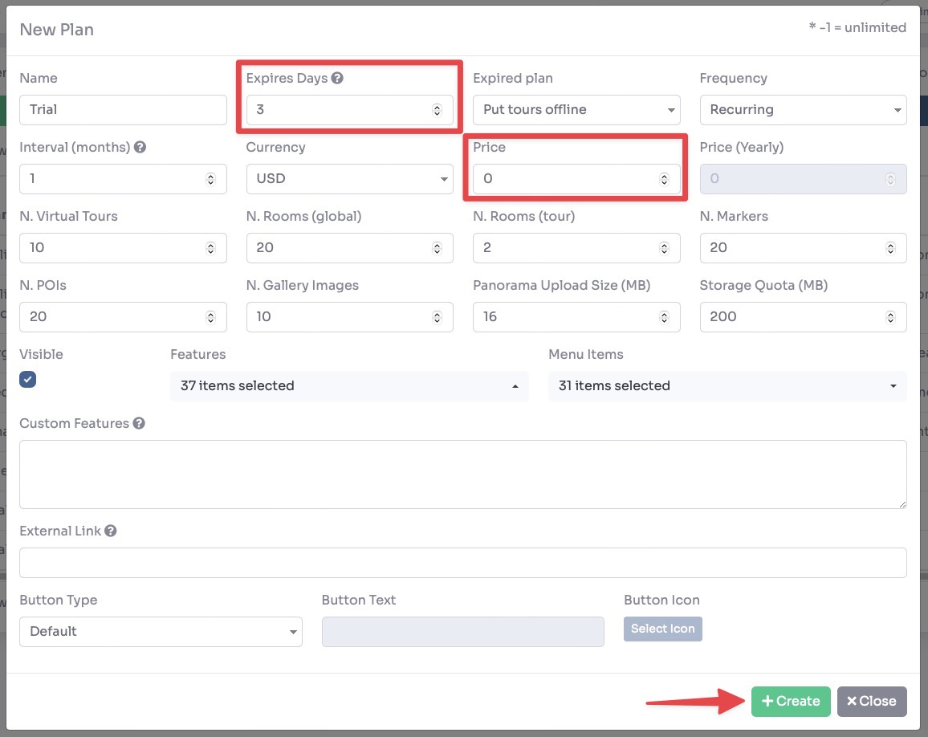Decrease Storage Quota using the stepper
Viewport: 928px width, 737px height.
(891, 320)
